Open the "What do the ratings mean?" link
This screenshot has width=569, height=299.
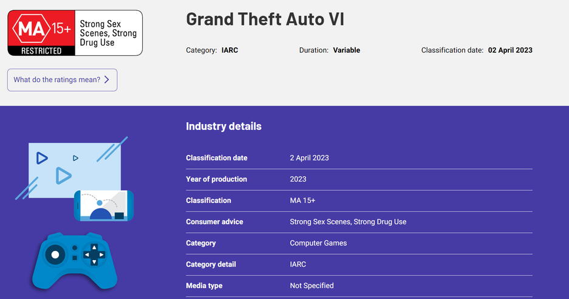pyautogui.click(x=57, y=80)
